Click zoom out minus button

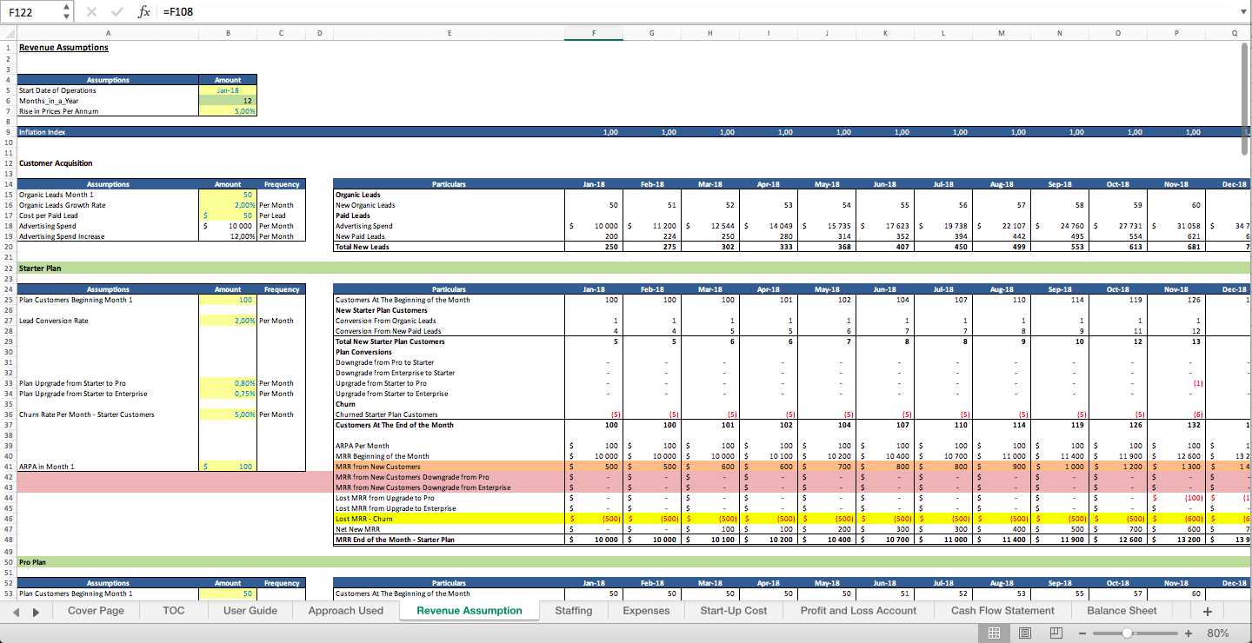(1082, 633)
